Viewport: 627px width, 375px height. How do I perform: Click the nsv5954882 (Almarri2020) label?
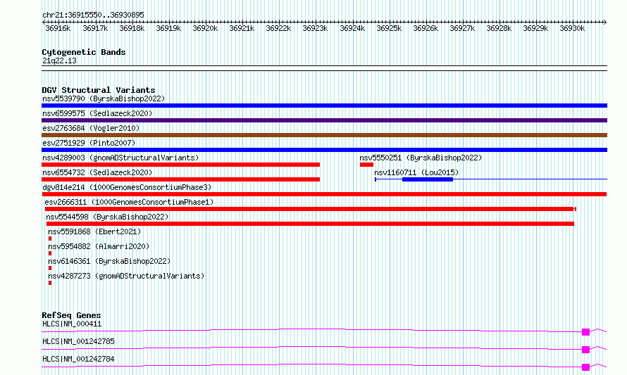pos(99,246)
